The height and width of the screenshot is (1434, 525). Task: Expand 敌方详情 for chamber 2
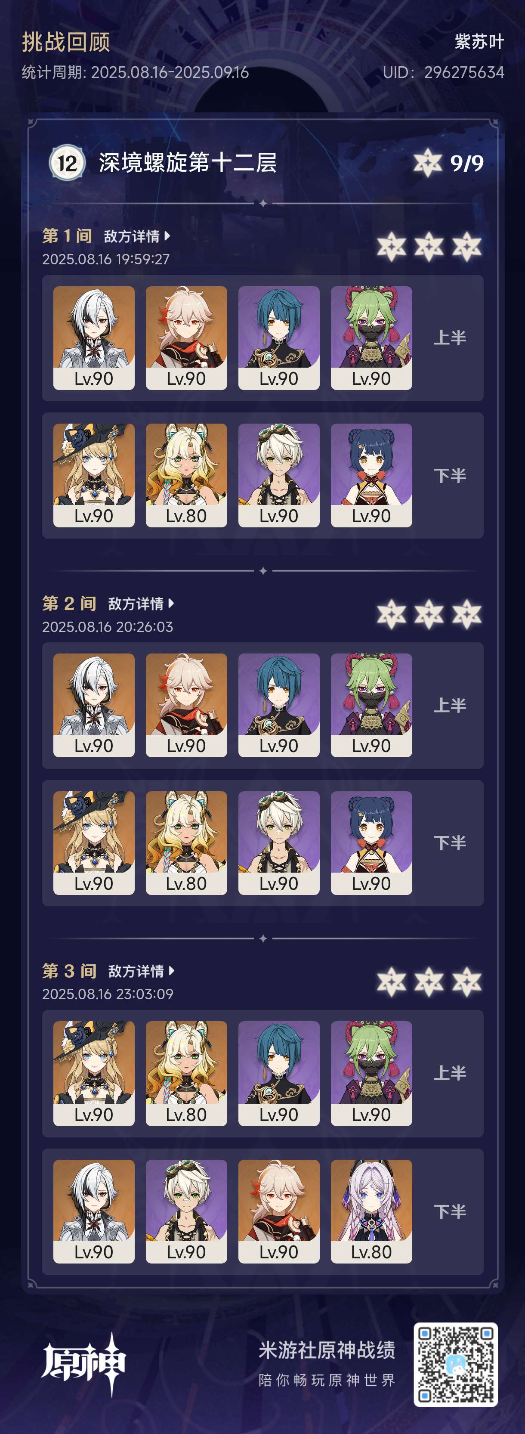pos(141,604)
